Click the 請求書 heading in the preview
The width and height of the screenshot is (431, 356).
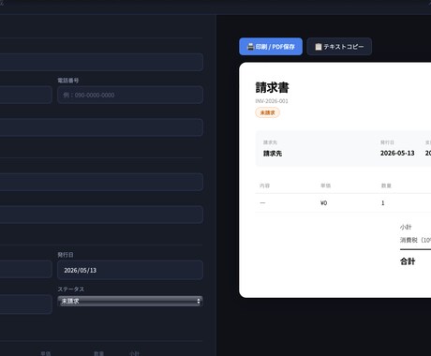point(272,87)
